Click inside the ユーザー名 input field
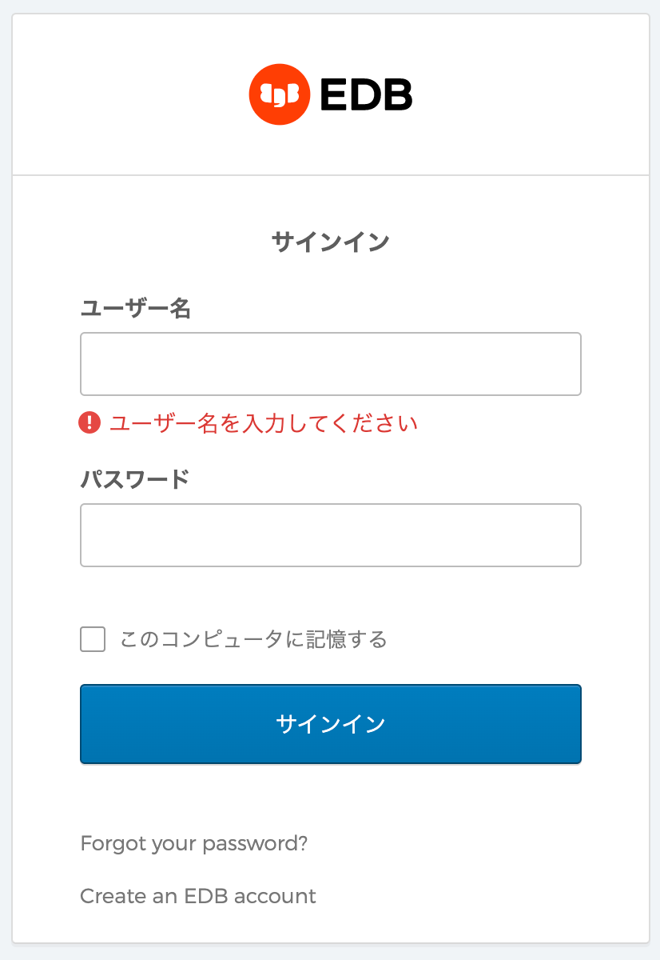Viewport: 660px width, 960px height. [x=330, y=363]
